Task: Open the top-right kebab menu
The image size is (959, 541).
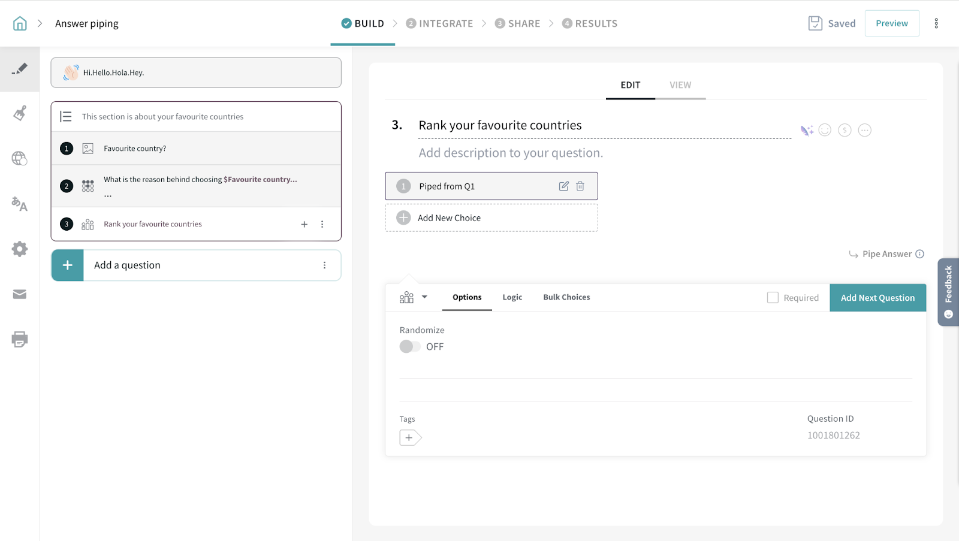Action: [936, 23]
